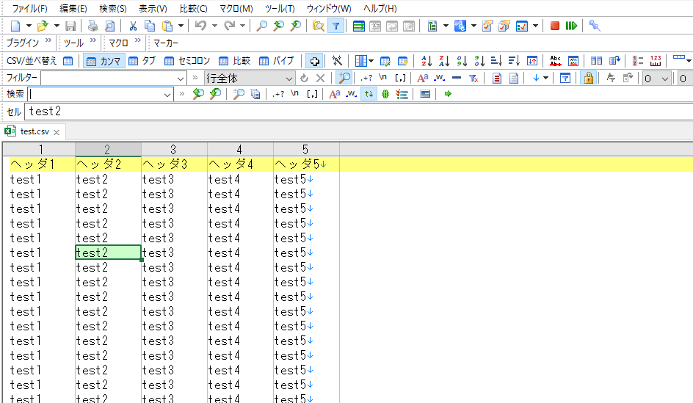
Task: Expand the フィルター text box dropdown arrow
Action: point(181,79)
